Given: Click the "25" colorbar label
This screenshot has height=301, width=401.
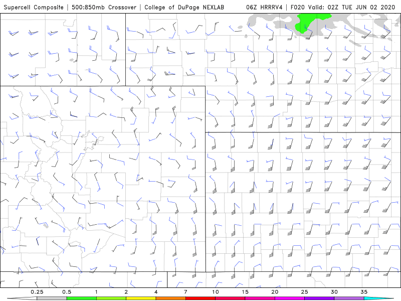Looking at the screenshot, I should point(305,292).
